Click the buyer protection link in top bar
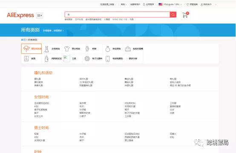The image size is (236, 153). (x=135, y=4)
